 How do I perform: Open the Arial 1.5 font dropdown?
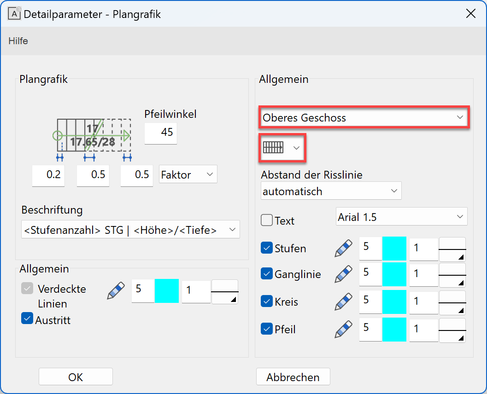coord(401,217)
